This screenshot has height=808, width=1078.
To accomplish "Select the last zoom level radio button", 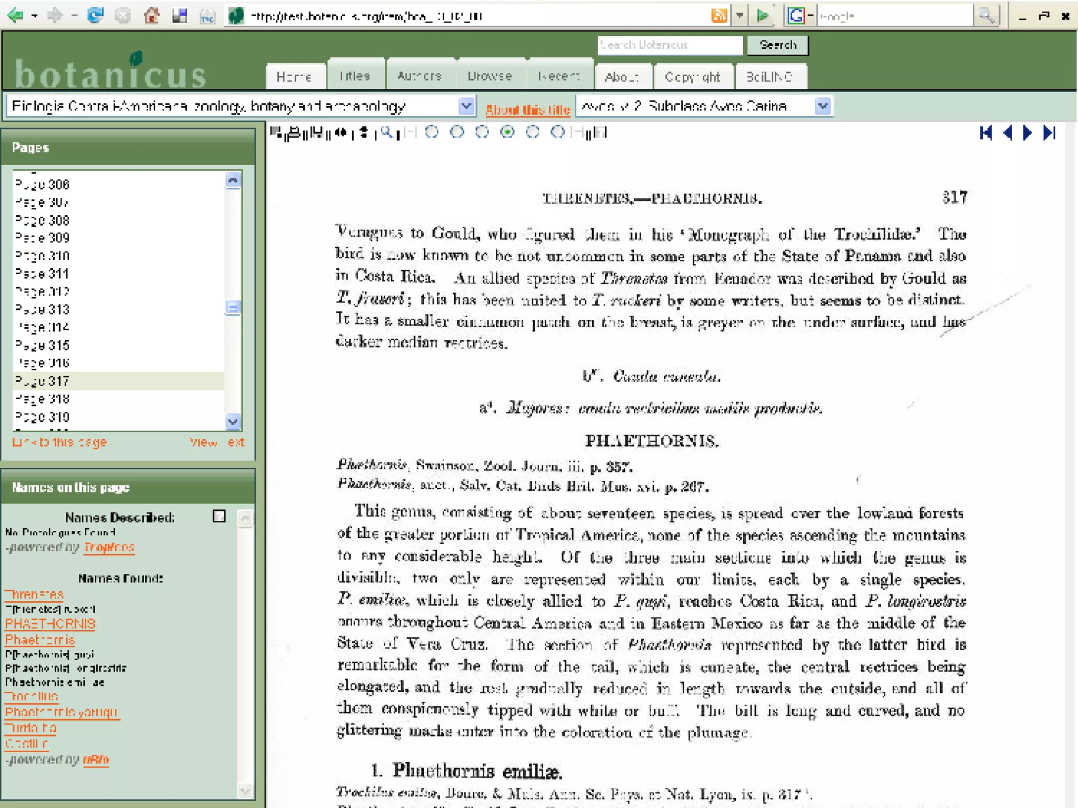I will pos(557,132).
